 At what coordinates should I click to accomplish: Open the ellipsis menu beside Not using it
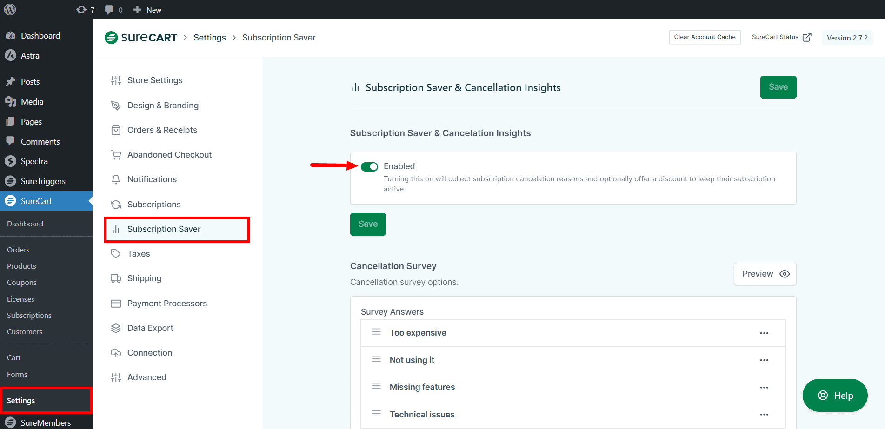(764, 360)
